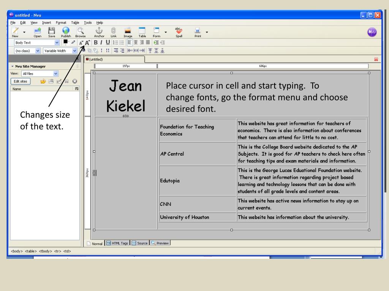Center align the text
Viewport: 389px width, 291px height.
136,42
